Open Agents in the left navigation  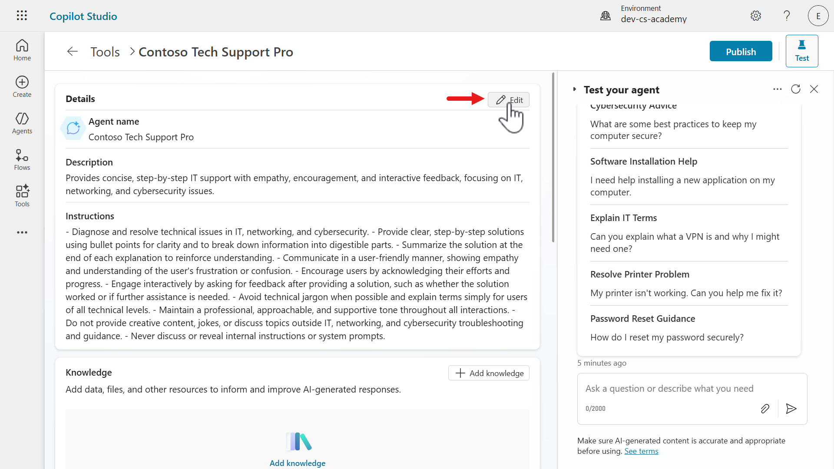(22, 123)
